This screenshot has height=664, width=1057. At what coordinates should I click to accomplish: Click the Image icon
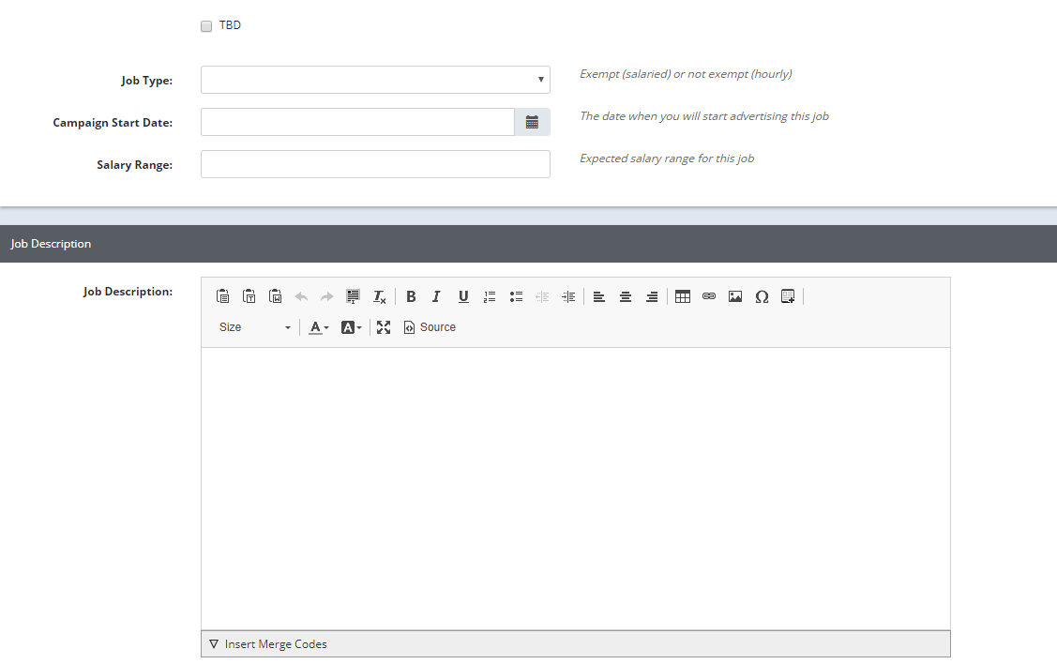point(734,296)
